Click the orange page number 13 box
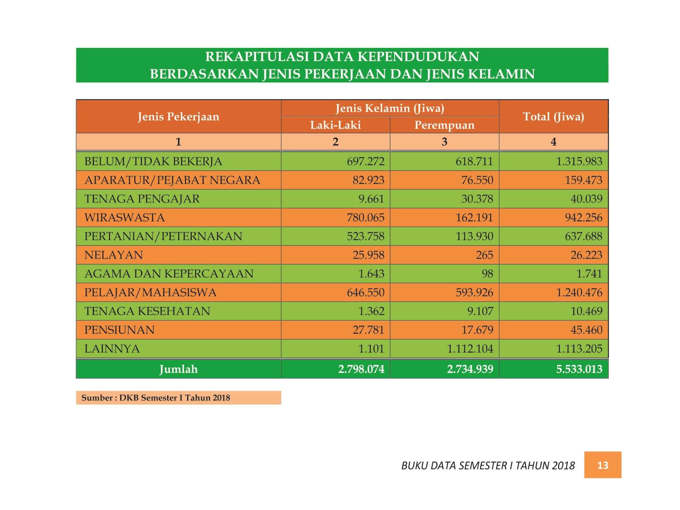This screenshot has width=680, height=510. click(x=603, y=465)
